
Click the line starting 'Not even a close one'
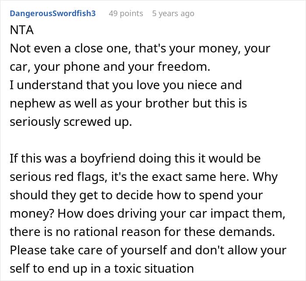point(140,49)
